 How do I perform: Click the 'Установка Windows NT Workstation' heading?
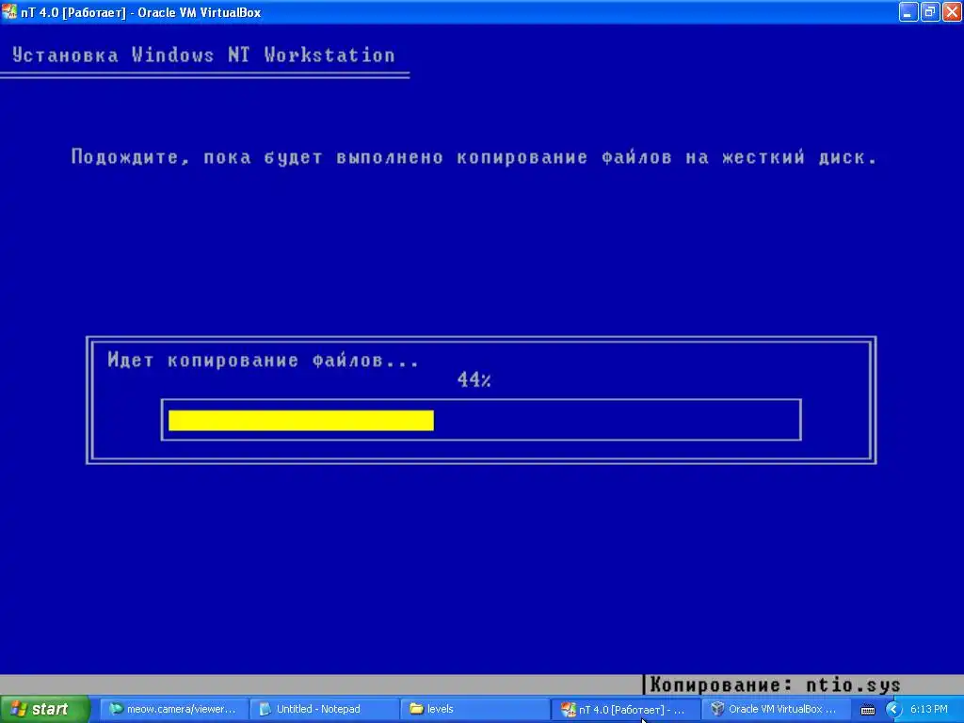203,56
